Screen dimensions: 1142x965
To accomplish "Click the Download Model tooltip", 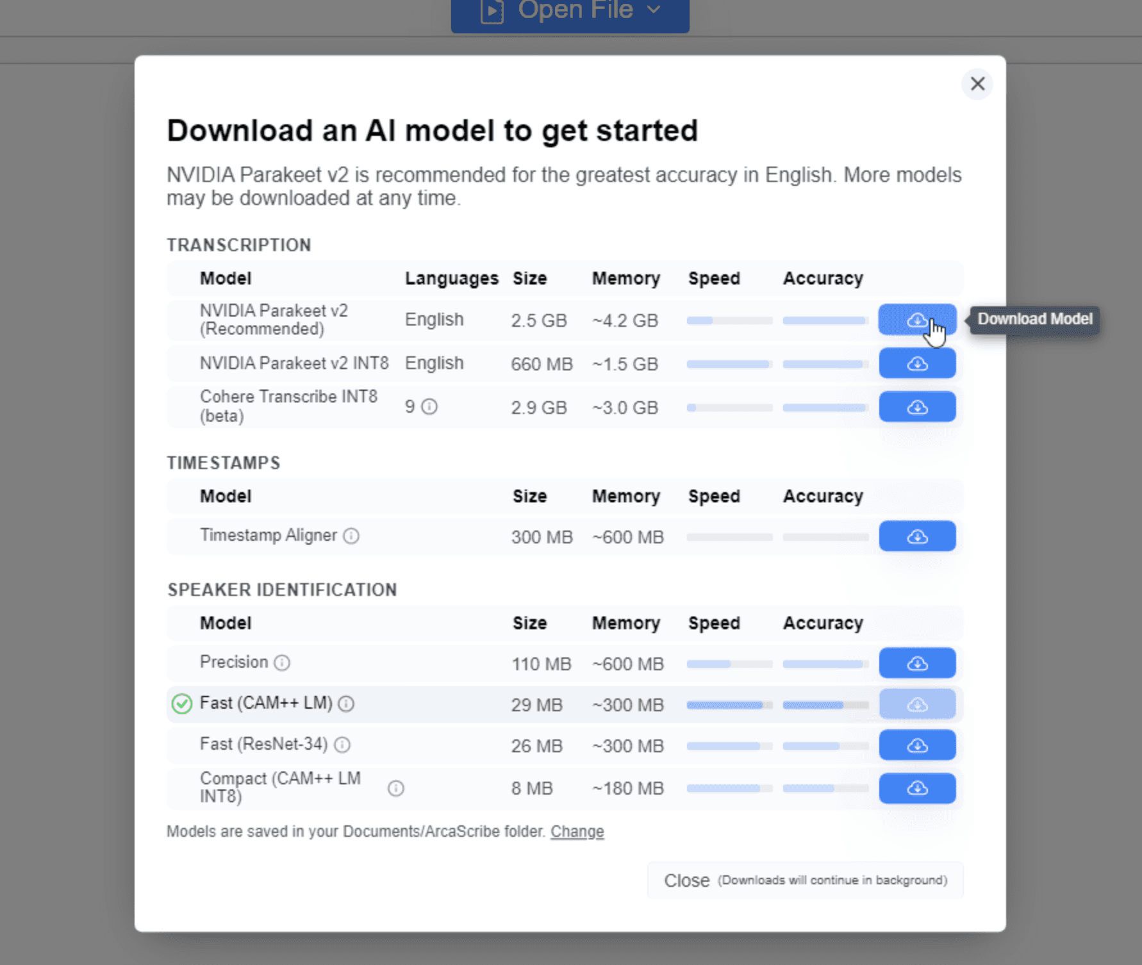I will tap(1034, 319).
